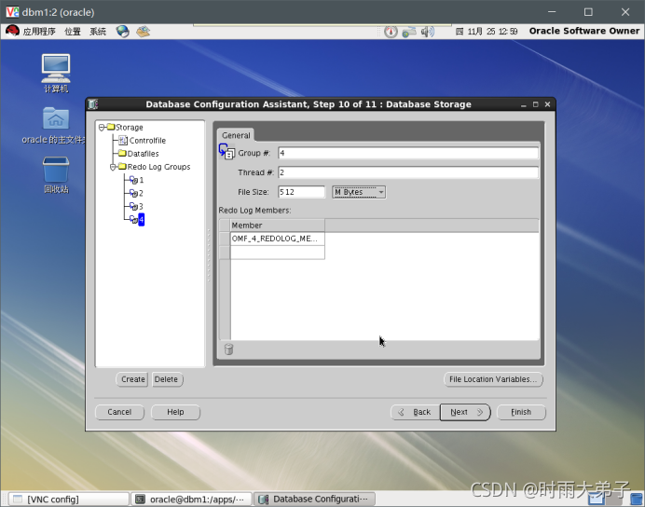Screen dimensions: 645x507
Task: Collapse the Redo Log Groups node
Action: 113,167
